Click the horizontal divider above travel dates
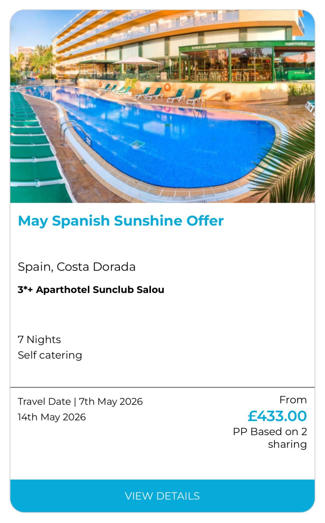 [x=162, y=387]
